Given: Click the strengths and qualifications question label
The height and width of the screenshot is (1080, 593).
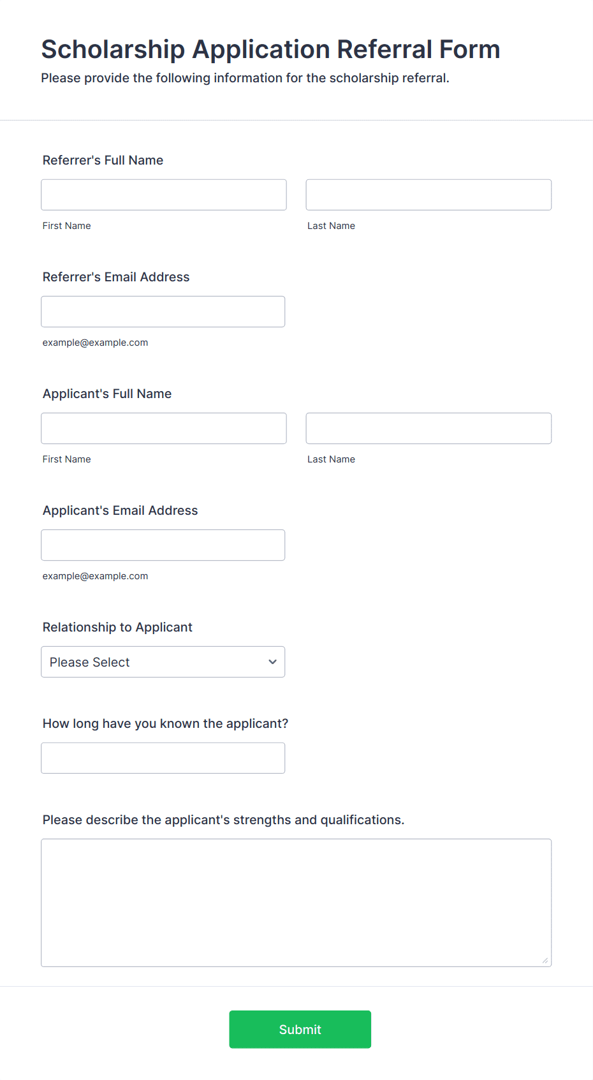Looking at the screenshot, I should tap(223, 820).
